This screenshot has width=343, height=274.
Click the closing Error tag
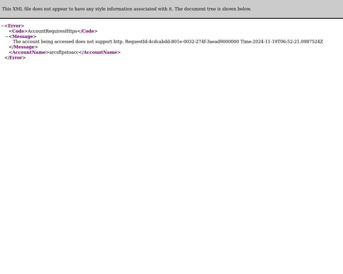click(15, 58)
